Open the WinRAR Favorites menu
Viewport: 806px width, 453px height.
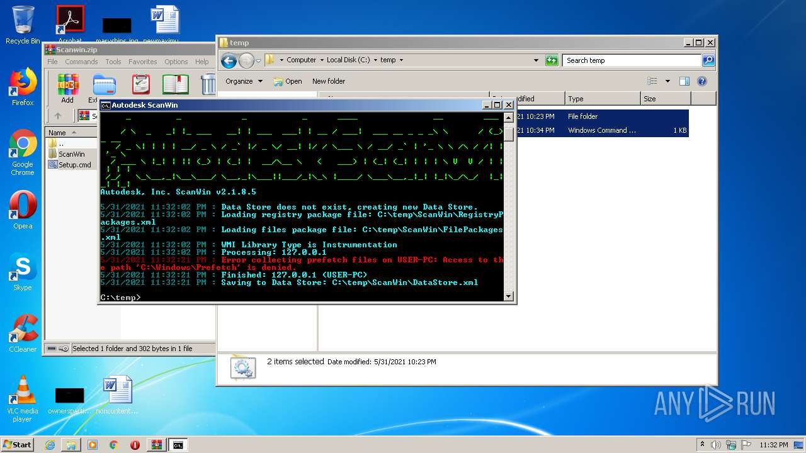tap(143, 62)
